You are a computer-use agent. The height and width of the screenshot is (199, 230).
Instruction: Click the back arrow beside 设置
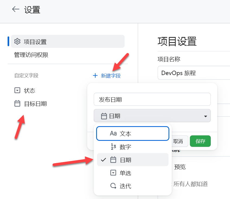[15, 9]
